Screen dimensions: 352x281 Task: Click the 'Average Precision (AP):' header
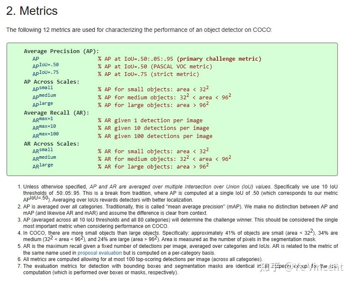[x=61, y=51]
